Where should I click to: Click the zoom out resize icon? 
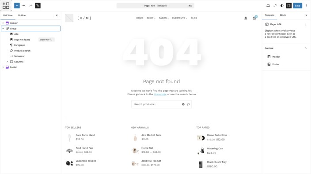point(275,6)
